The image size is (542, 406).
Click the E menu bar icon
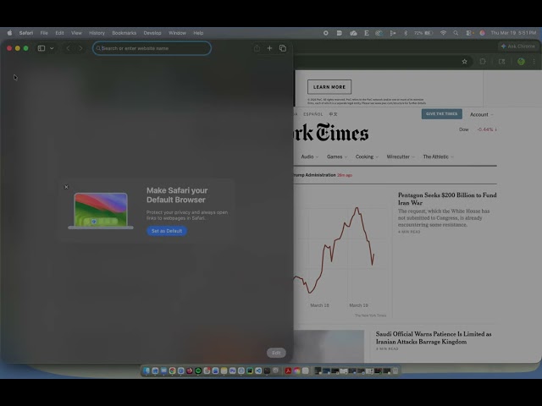click(367, 33)
